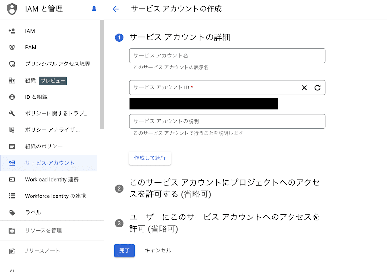Click the IAM shield logo icon

coord(12,9)
